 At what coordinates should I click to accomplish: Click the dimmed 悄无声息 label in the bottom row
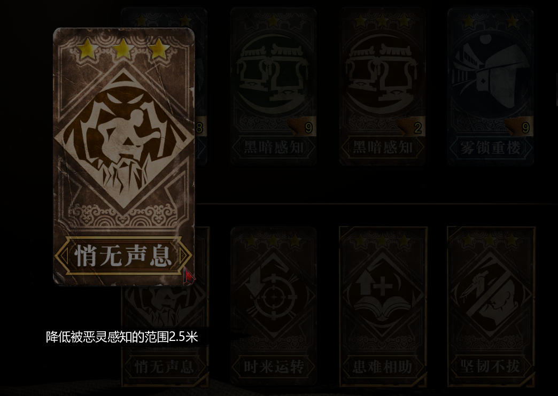pyautogui.click(x=165, y=367)
